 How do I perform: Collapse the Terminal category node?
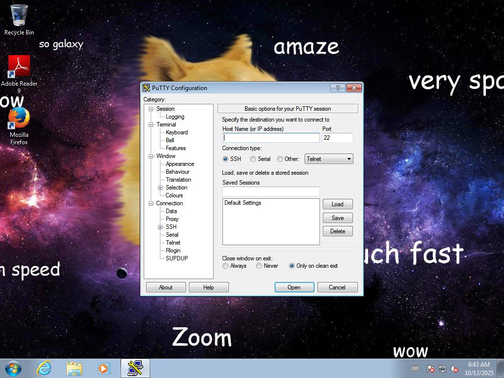pos(151,125)
